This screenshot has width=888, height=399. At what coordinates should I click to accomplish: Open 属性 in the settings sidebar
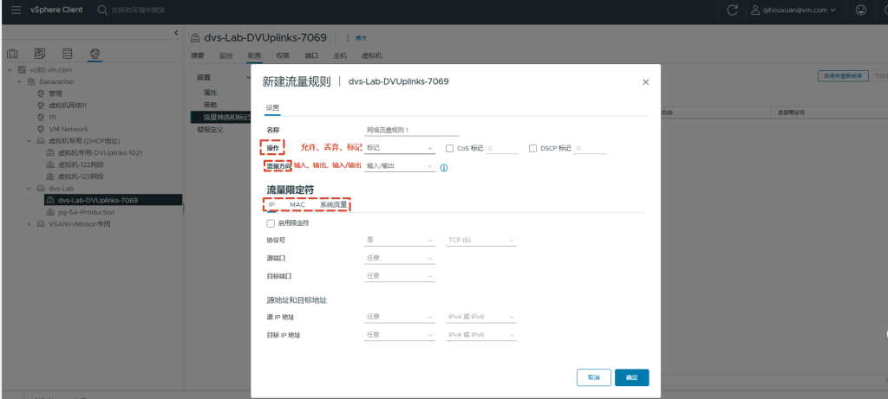tap(210, 92)
